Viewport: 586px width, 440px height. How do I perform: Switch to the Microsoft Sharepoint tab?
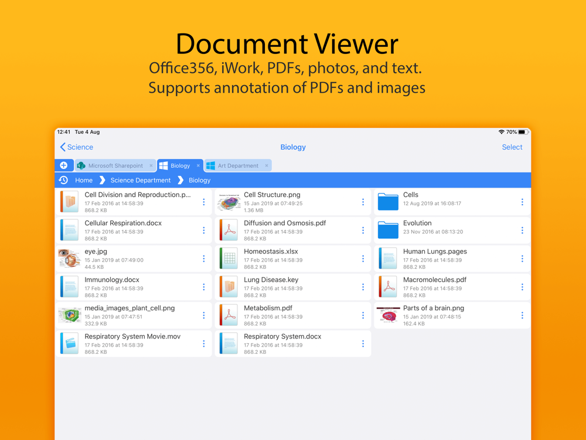tap(115, 165)
